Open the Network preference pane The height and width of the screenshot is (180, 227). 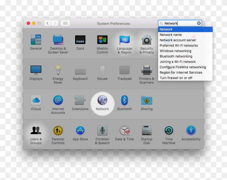coord(102,102)
